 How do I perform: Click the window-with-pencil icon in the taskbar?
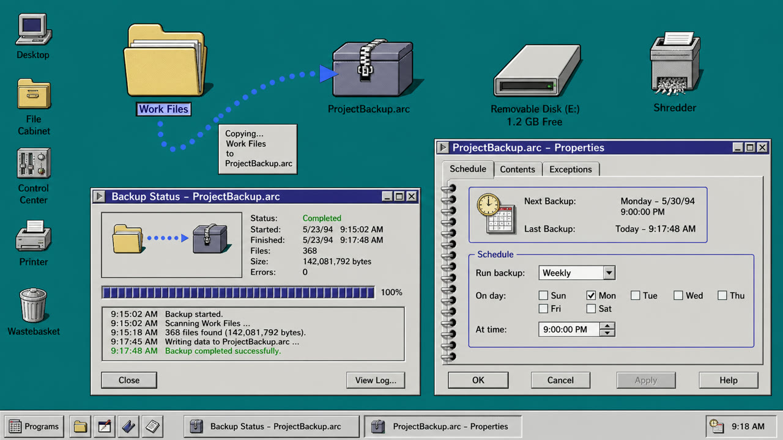pyautogui.click(x=104, y=426)
